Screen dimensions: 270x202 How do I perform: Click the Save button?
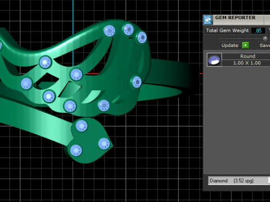[x=264, y=45]
